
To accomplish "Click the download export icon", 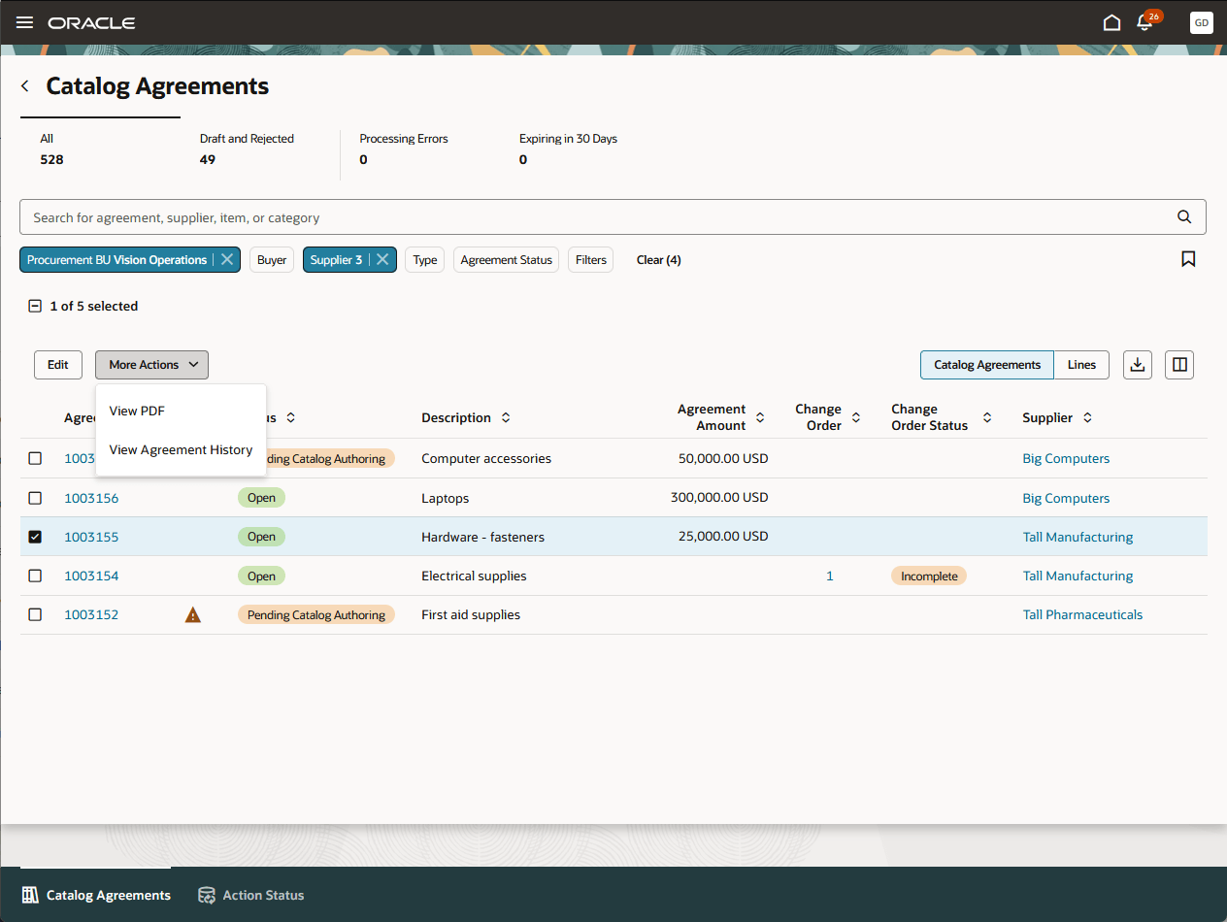I will (1137, 364).
